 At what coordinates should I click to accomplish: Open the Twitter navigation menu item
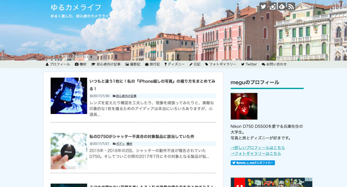click(x=249, y=64)
